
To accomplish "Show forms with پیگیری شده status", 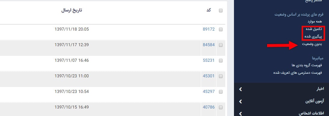I will [x=313, y=37].
